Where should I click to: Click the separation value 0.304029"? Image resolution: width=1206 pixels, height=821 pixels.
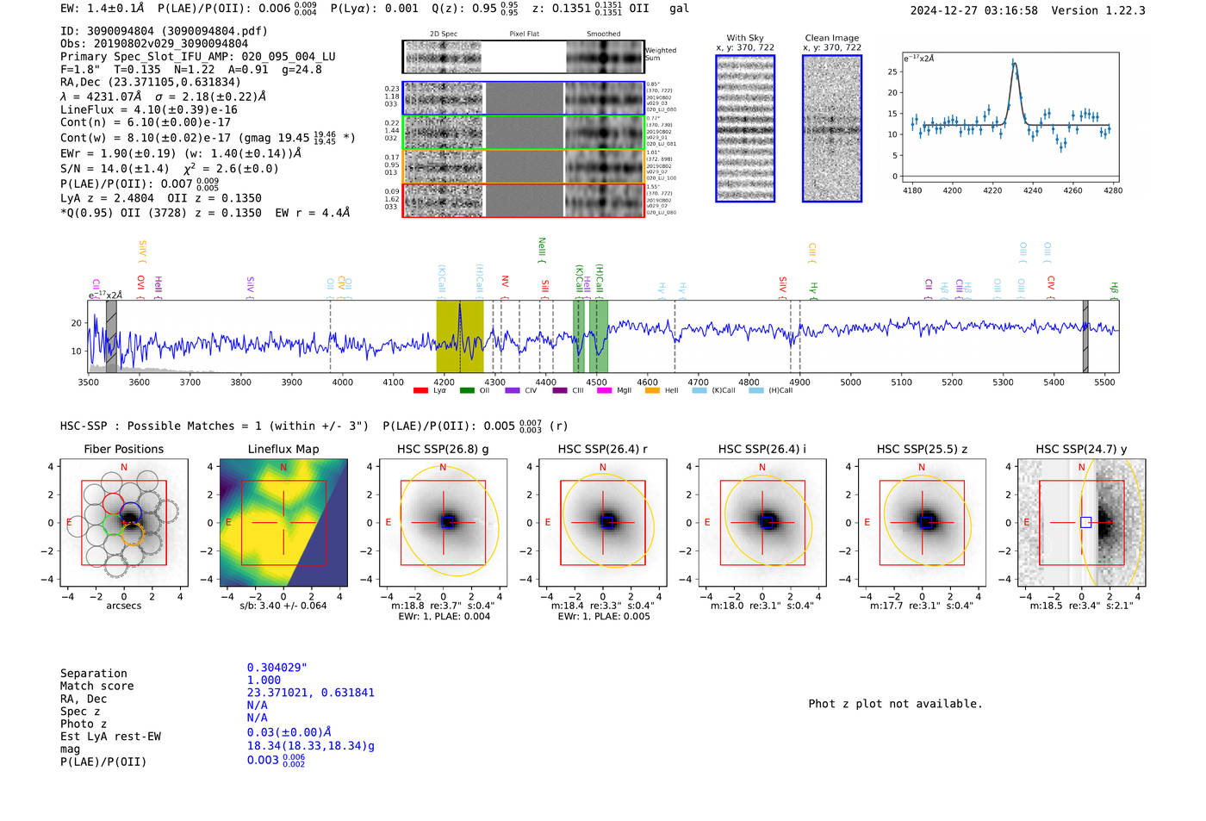pos(277,668)
